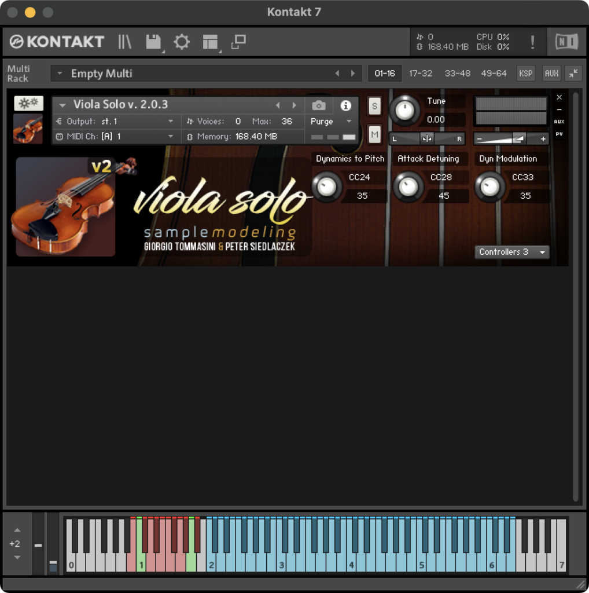
Task: Click the Attack Detuning value 45
Action: tap(444, 196)
